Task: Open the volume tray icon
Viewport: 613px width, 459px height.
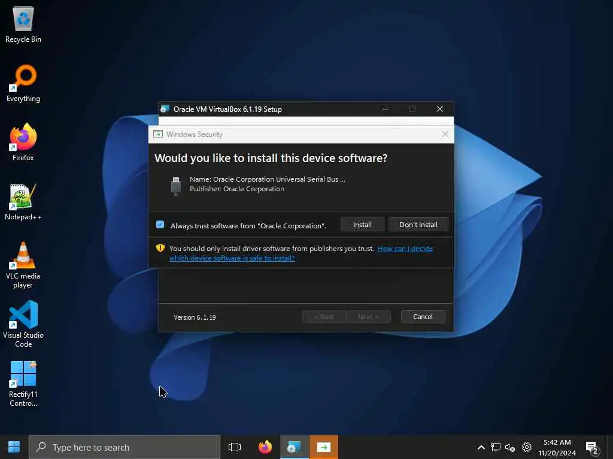Action: [510, 447]
